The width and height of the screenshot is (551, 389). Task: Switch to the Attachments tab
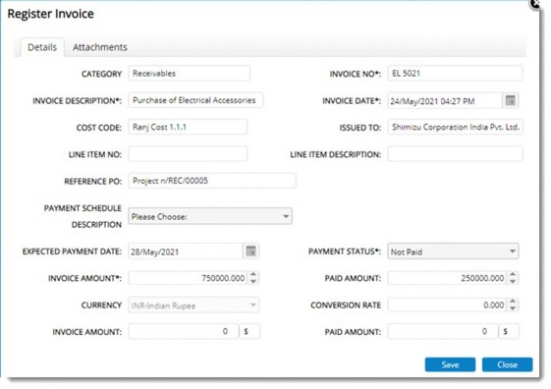[100, 47]
